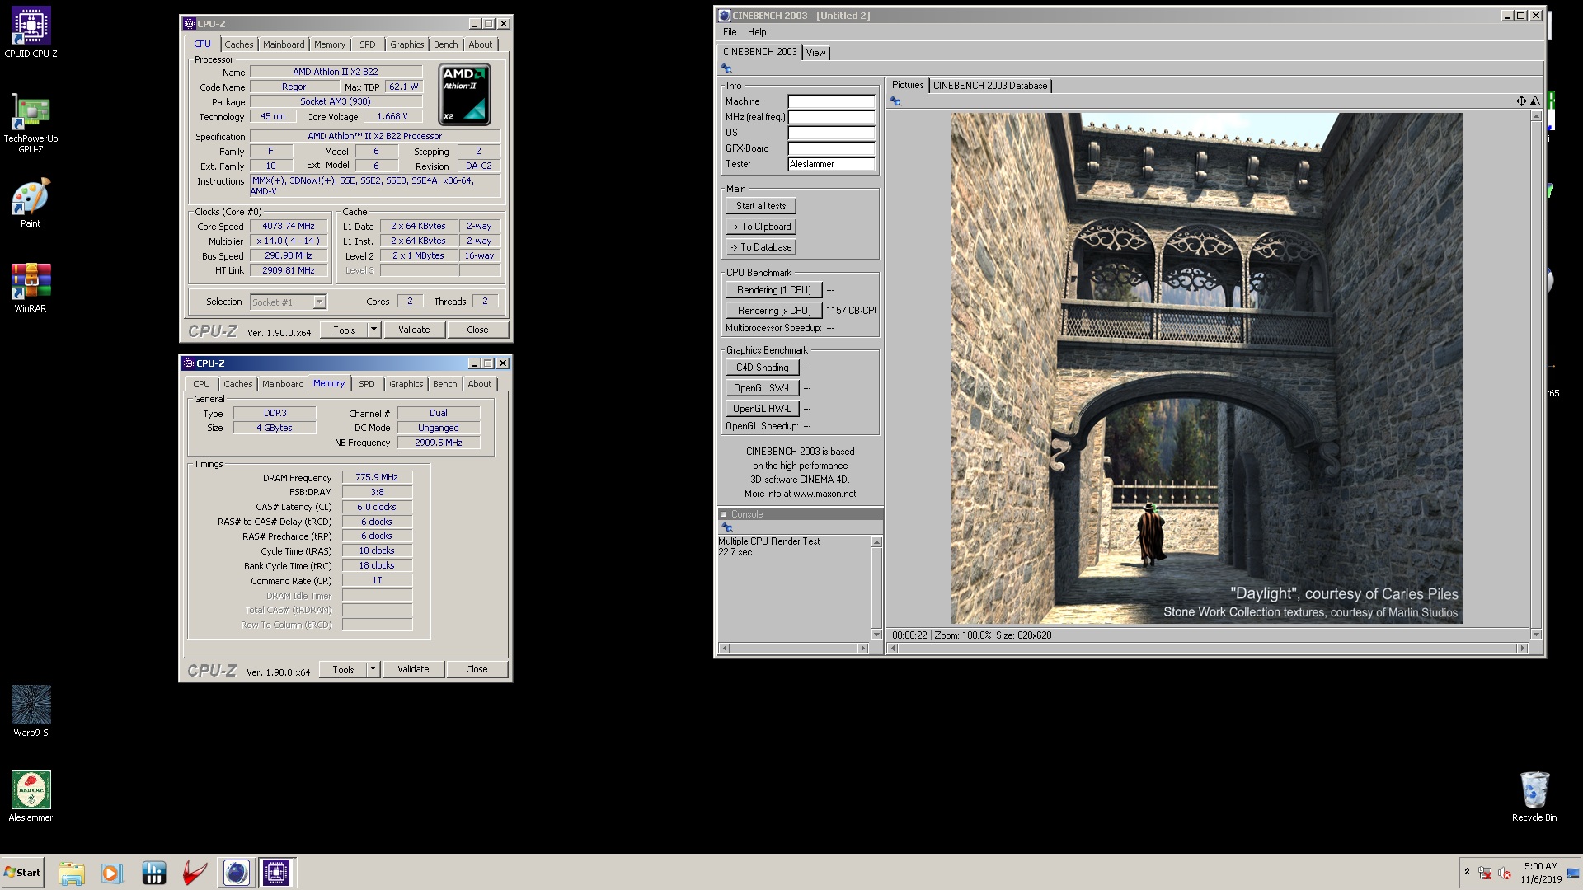Open the Aleslammer desktop icon
1583x890 pixels.
(x=31, y=796)
